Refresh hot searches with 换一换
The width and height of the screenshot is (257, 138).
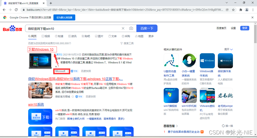[x=227, y=126]
